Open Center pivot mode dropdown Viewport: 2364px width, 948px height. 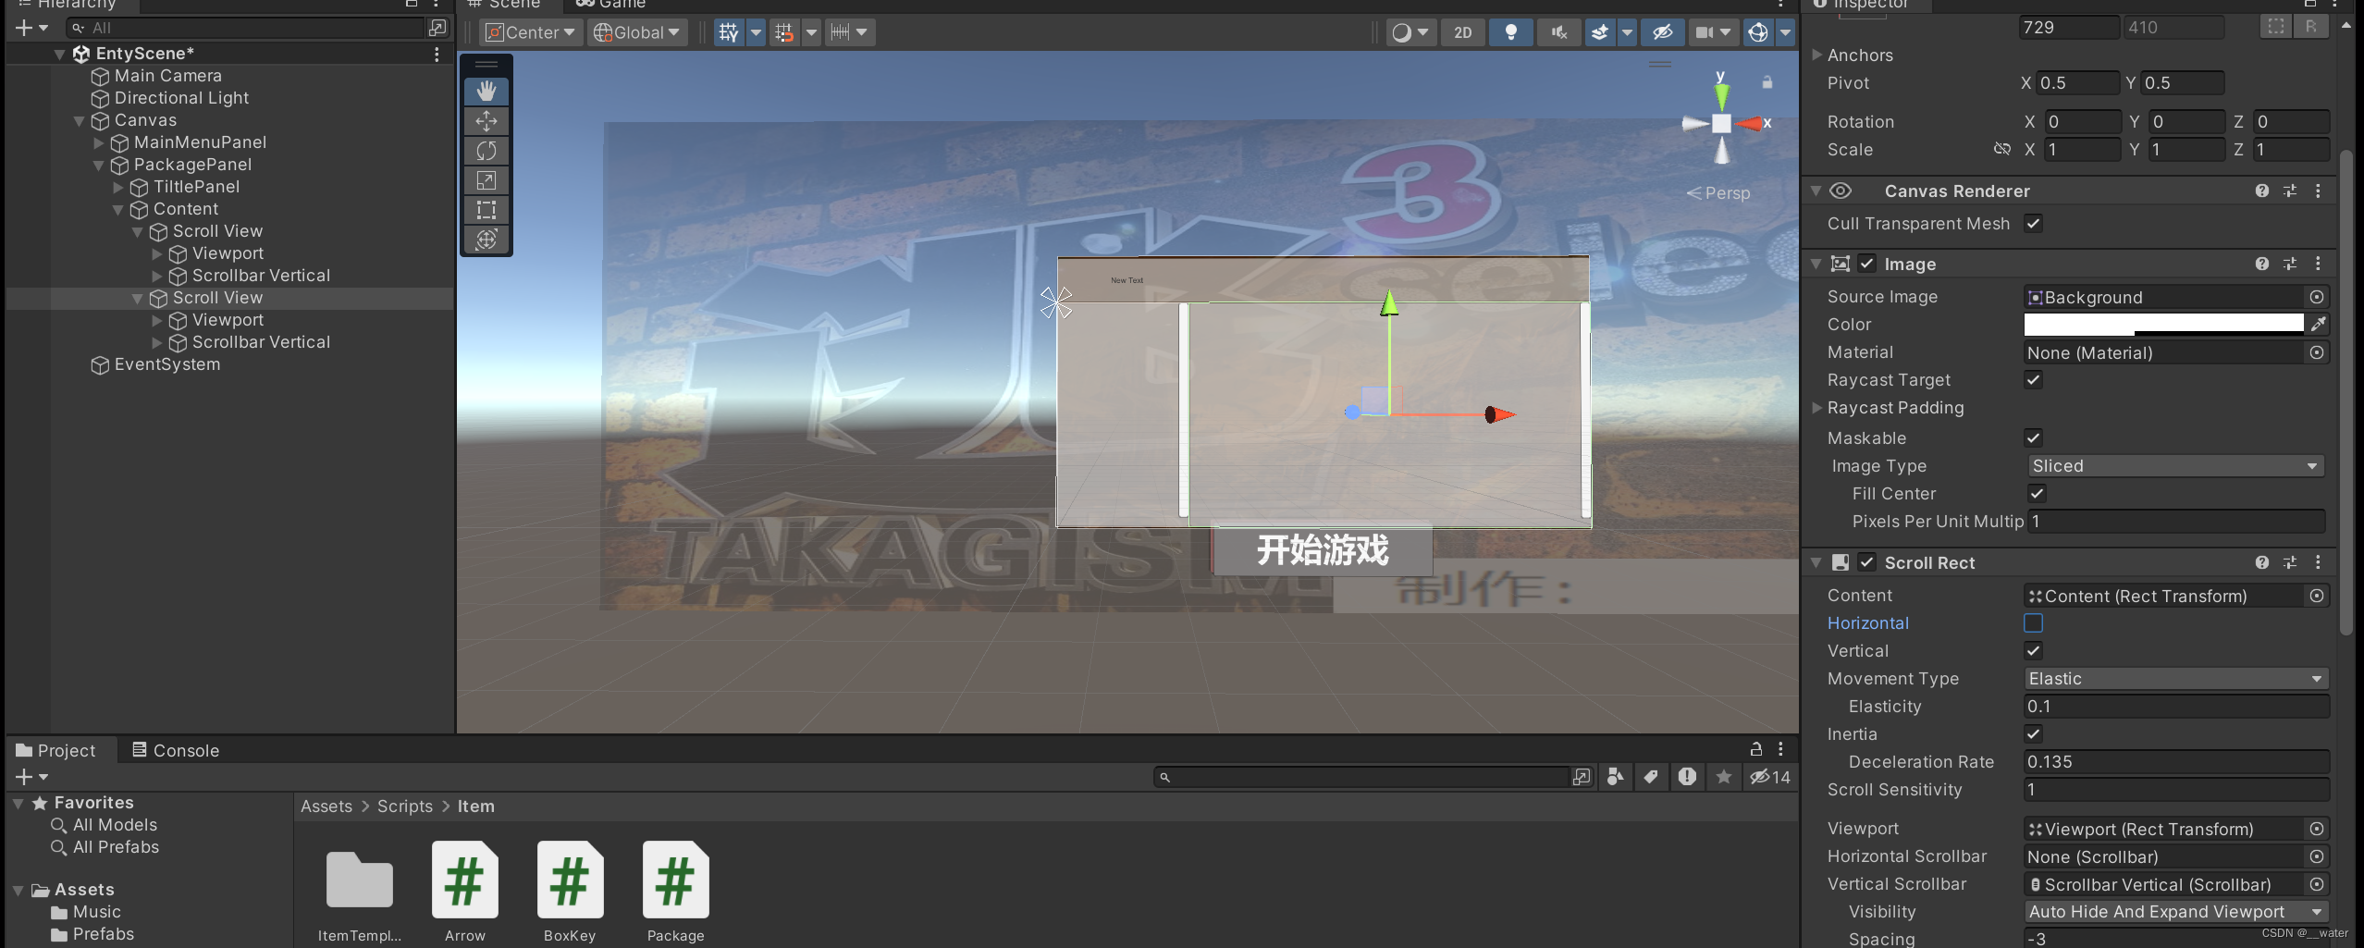click(x=531, y=32)
